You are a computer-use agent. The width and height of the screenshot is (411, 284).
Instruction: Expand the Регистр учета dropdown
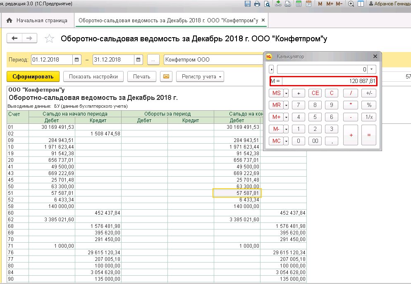point(200,76)
